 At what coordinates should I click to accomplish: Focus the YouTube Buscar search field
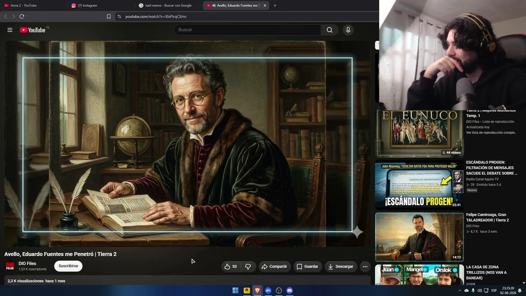(x=247, y=30)
